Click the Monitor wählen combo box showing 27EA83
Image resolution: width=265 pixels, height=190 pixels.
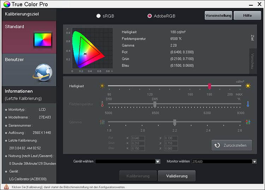tap(224, 161)
